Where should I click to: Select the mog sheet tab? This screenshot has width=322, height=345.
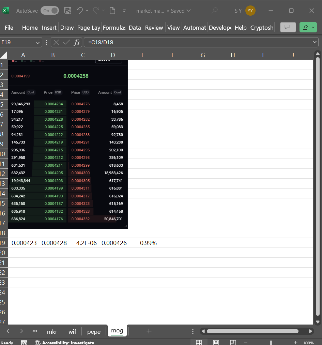coord(117,331)
